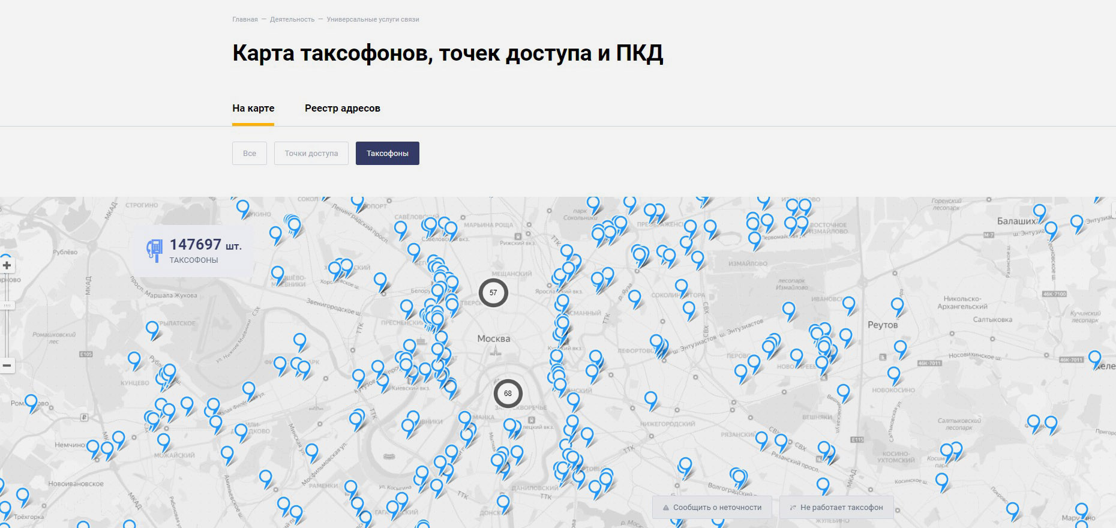
Task: Open the cluster marker labeled 68
Action: pyautogui.click(x=508, y=394)
